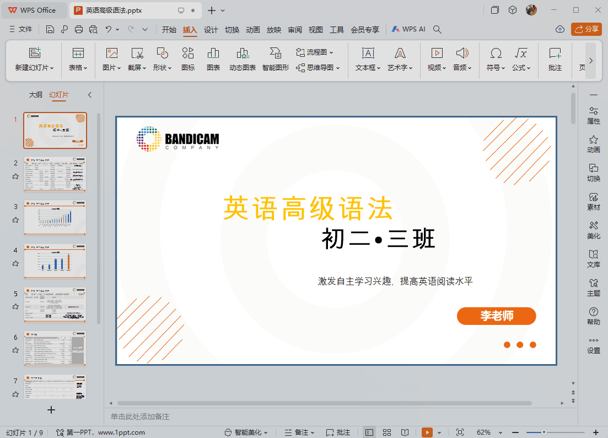The image size is (608, 438).
Task: Open the 表格 table insert tool
Action: point(77,59)
